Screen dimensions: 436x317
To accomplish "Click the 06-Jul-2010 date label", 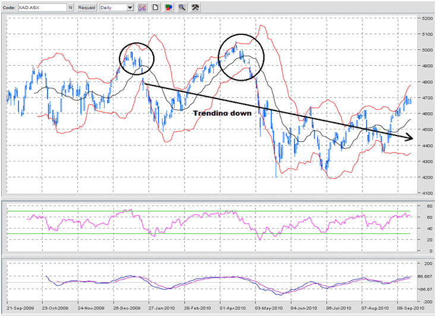I will (x=339, y=308).
